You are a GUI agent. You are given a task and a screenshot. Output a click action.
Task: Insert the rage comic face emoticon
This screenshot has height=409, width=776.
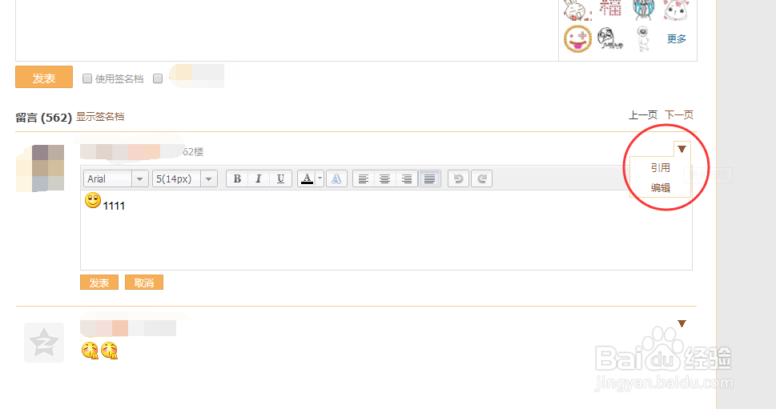point(609,38)
